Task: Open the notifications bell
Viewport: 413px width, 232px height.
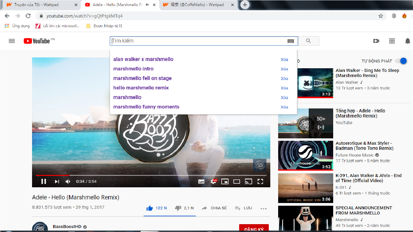Action: 408,41
